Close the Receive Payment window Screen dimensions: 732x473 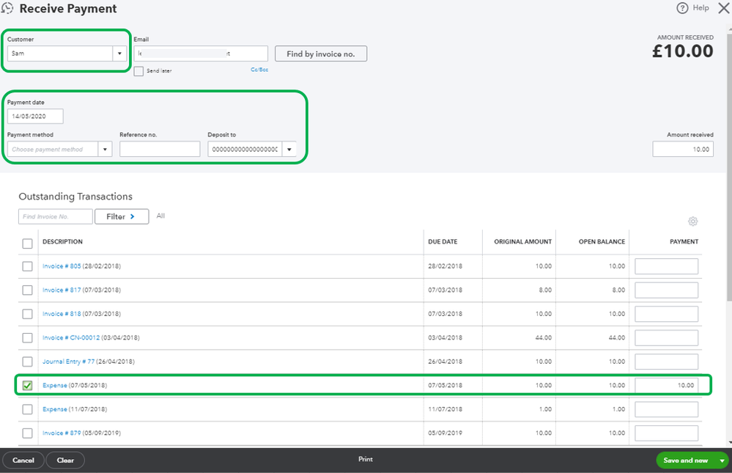(x=724, y=8)
